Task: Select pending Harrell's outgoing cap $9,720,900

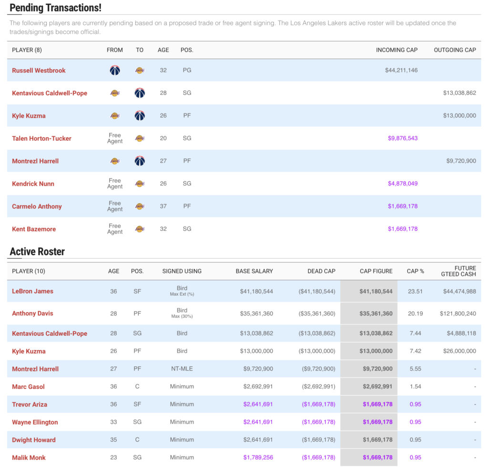Action: coord(461,161)
